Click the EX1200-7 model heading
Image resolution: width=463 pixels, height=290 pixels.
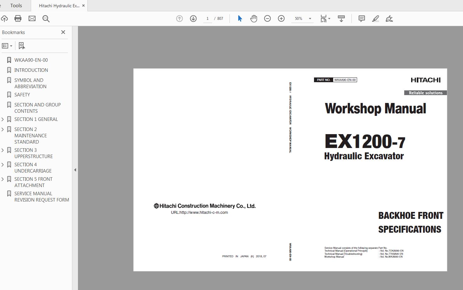[x=365, y=141]
